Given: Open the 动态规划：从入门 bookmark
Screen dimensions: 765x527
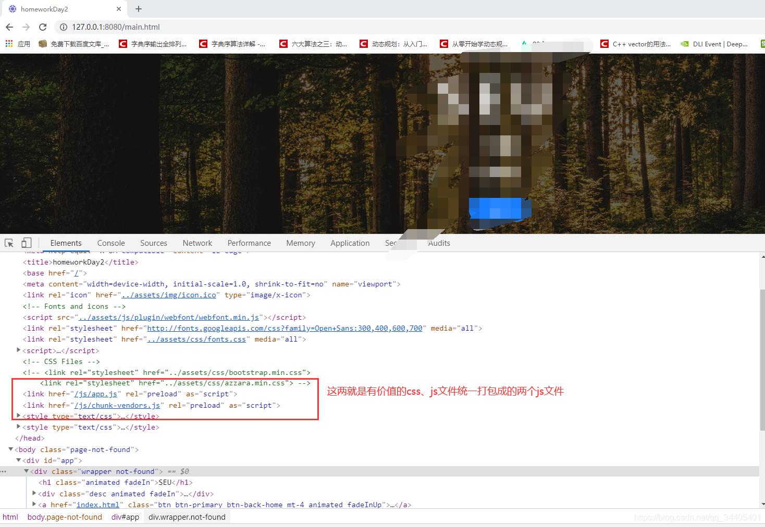Looking at the screenshot, I should [x=393, y=44].
